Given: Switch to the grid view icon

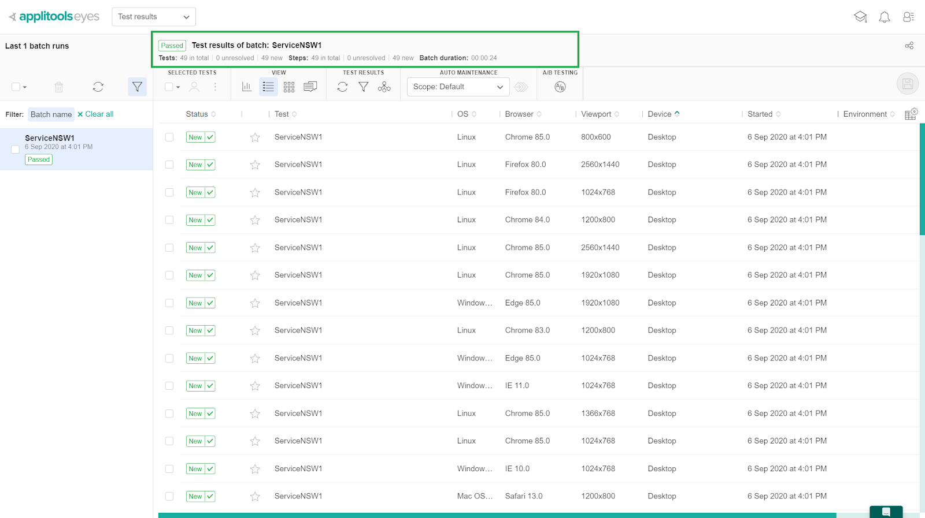Looking at the screenshot, I should pyautogui.click(x=289, y=87).
